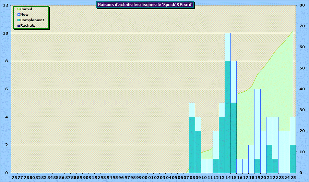The width and height of the screenshot is (309, 182).
Task: Select the chart title 'Raisons d'achats des disques'
Action: point(145,5)
